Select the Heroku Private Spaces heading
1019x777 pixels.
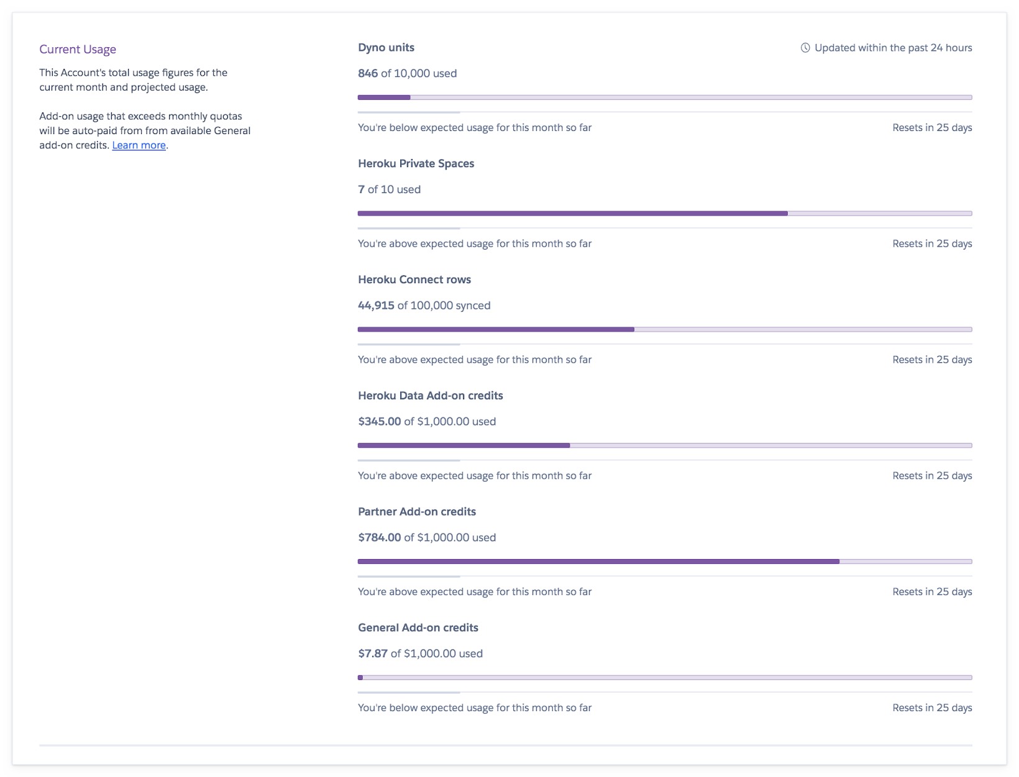416,163
